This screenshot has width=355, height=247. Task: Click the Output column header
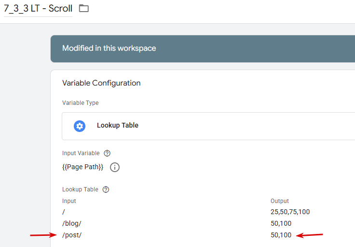[x=280, y=201]
